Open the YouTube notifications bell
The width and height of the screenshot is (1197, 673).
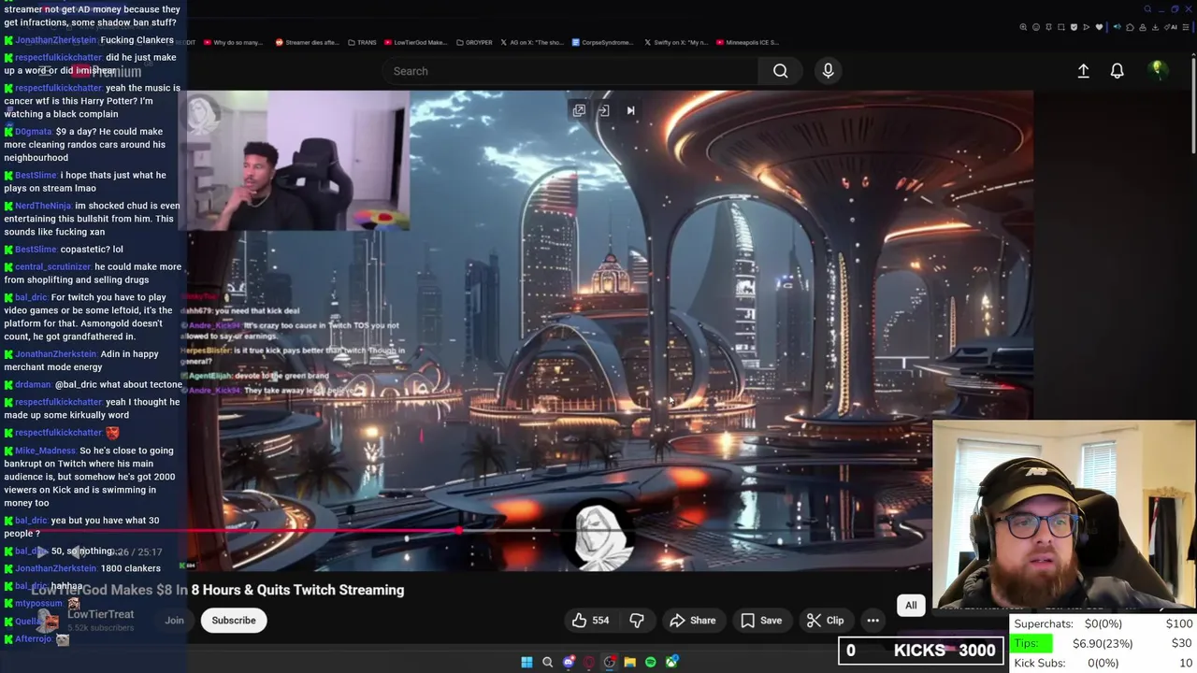pyautogui.click(x=1117, y=71)
